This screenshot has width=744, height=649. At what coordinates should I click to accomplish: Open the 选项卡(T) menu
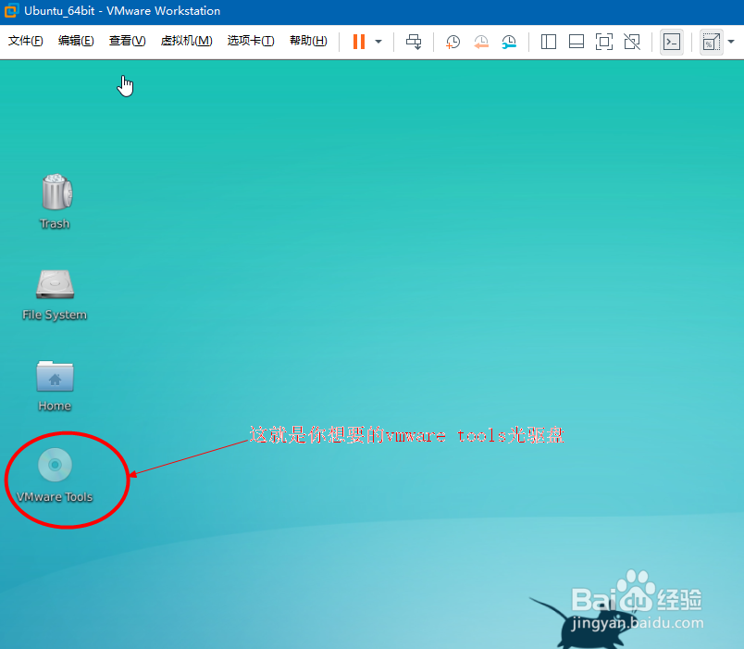251,42
